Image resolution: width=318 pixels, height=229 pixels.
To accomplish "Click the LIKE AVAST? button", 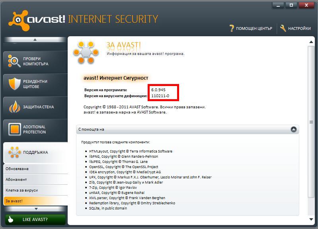I will point(35,219).
